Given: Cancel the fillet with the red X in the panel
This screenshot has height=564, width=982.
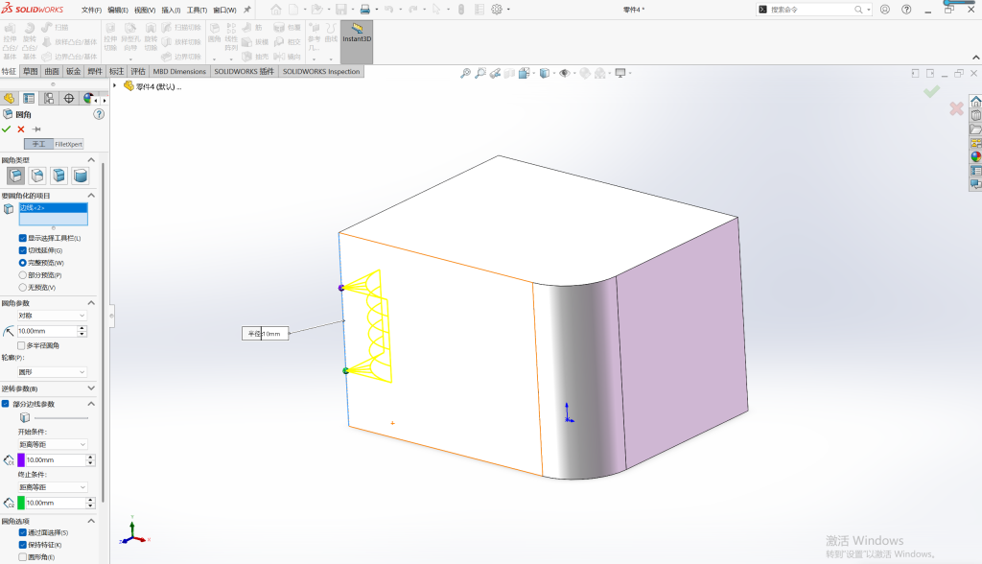Looking at the screenshot, I should tap(21, 129).
